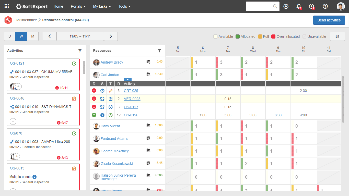Switch to the M monthly view
Viewport: 349px width, 196px height.
coord(32,36)
